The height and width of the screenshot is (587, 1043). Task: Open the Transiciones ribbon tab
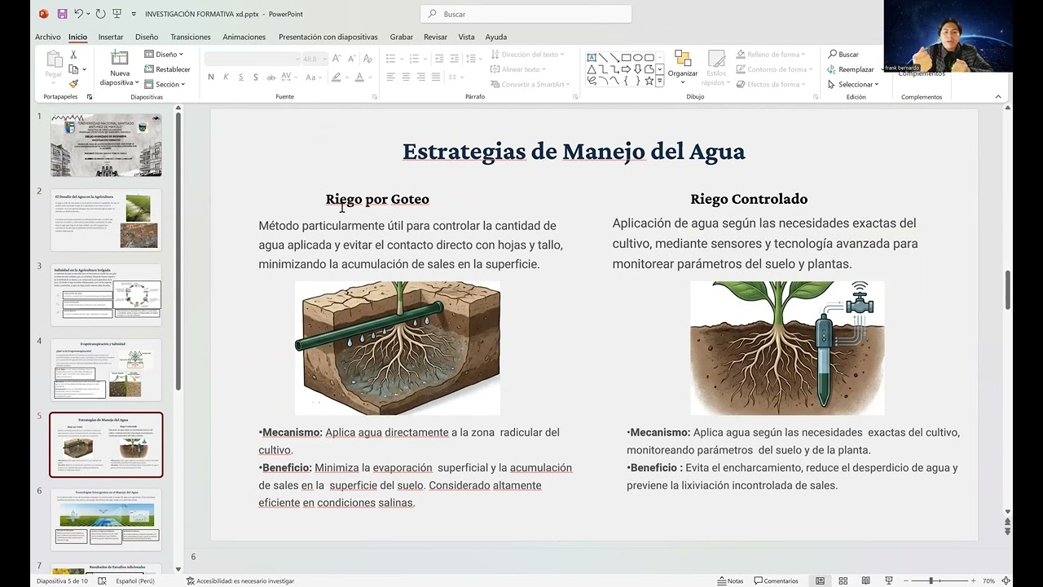(191, 37)
